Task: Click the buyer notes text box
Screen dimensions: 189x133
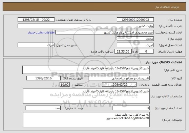Action: [86, 120]
